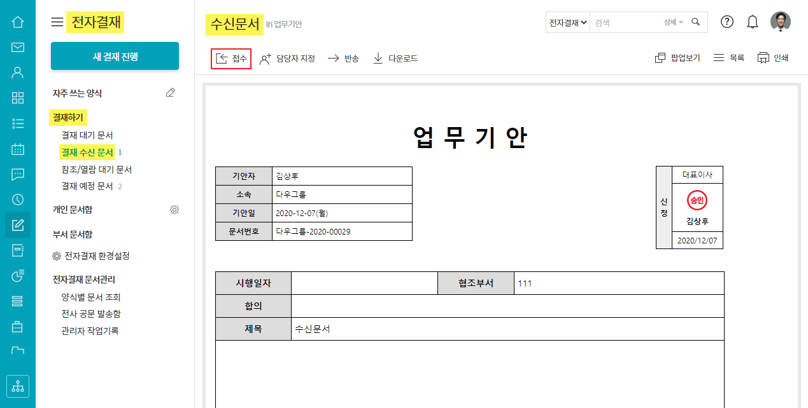Click the 반송 return action
The width and height of the screenshot is (808, 408).
point(343,58)
